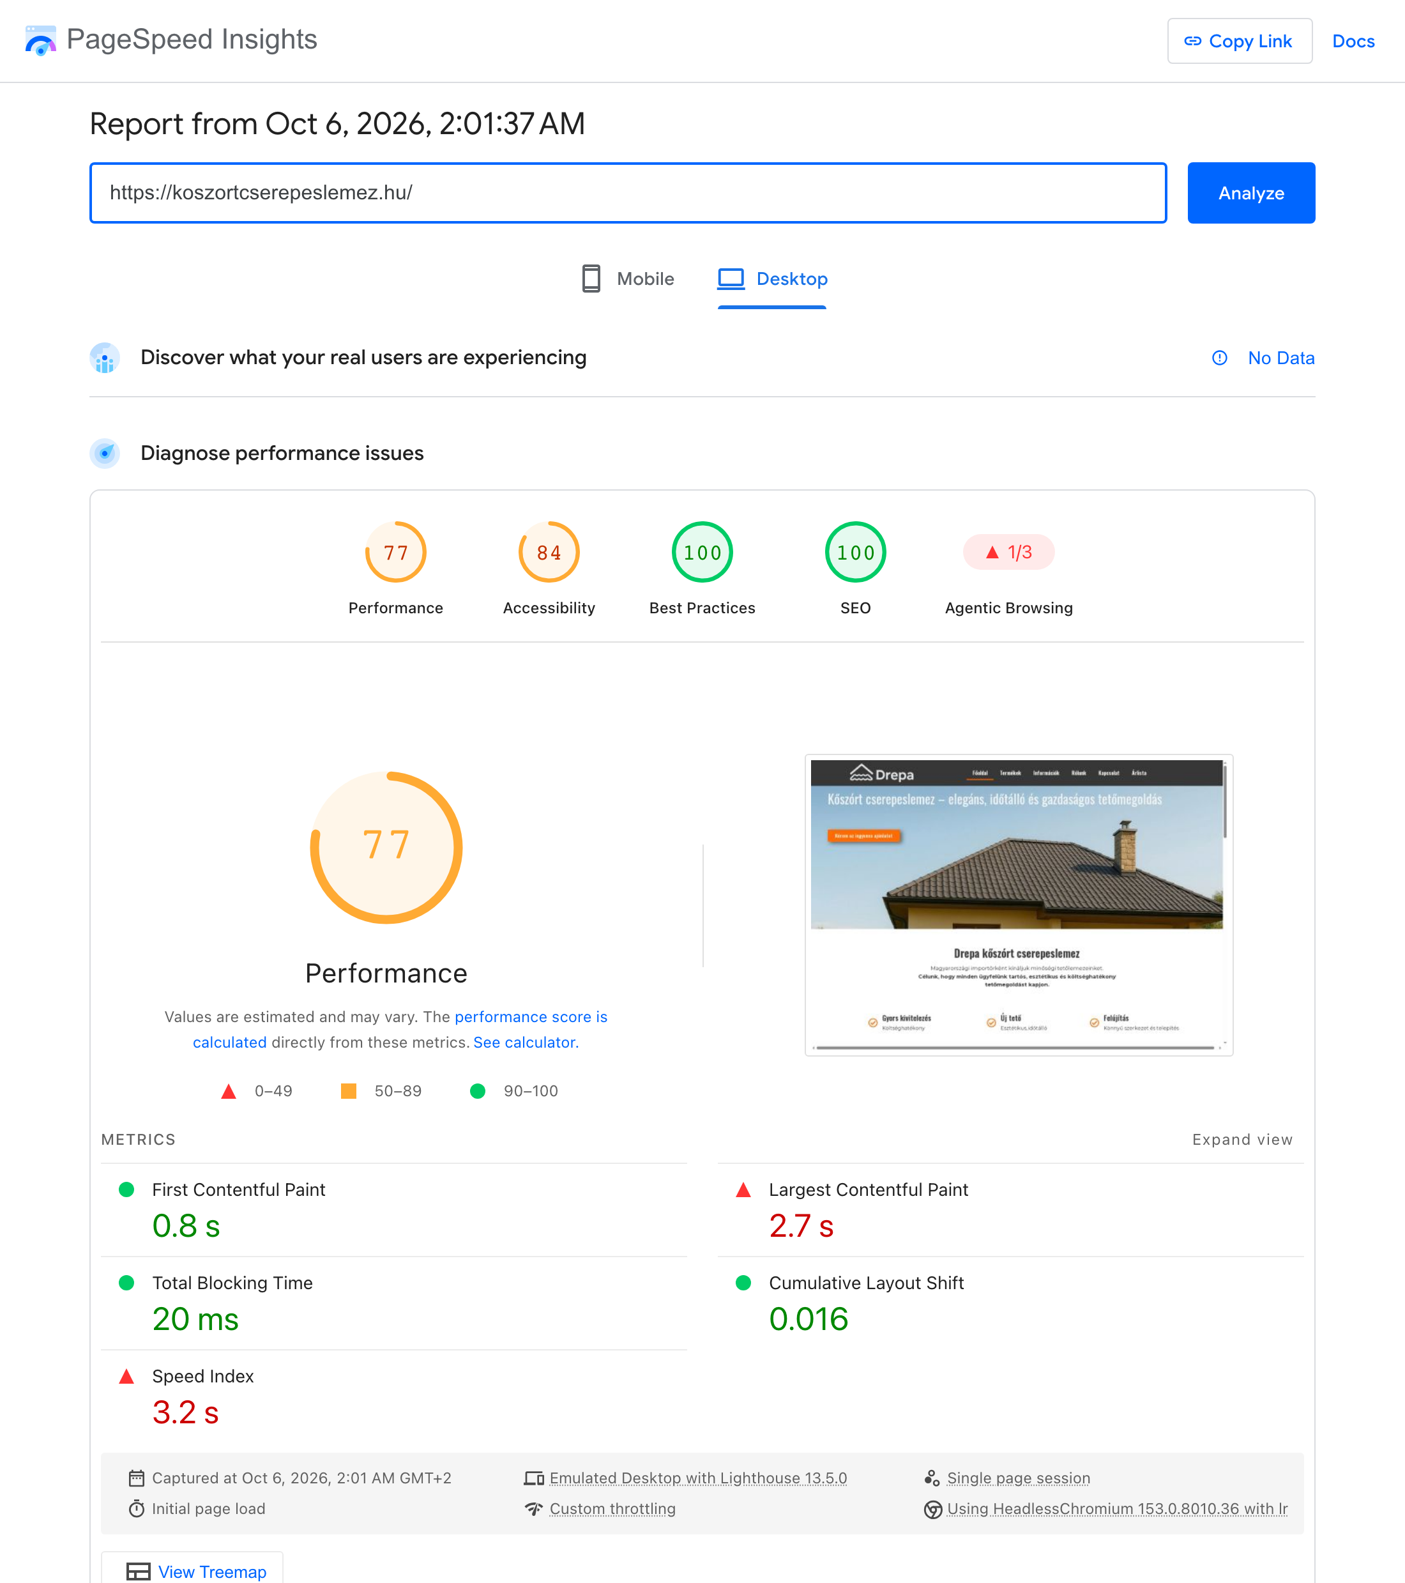Open the No Data link

[1281, 358]
